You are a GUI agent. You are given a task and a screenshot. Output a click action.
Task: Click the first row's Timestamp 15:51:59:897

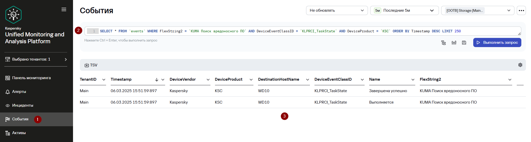pyautogui.click(x=134, y=91)
